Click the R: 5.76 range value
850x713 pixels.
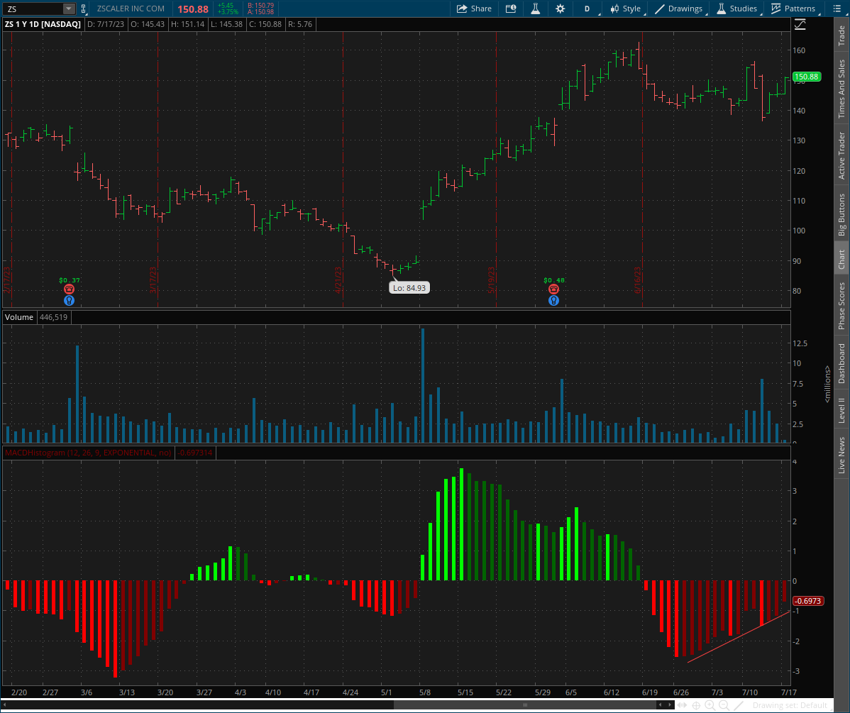tap(300, 24)
